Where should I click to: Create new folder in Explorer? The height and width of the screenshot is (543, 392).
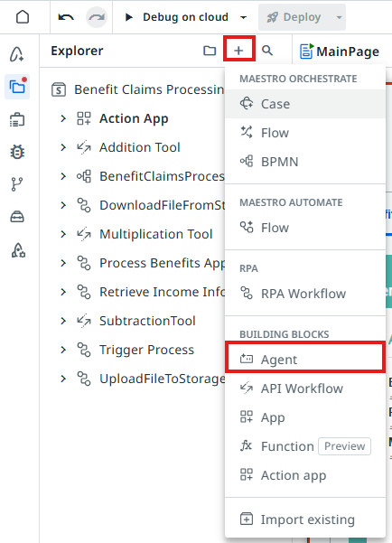210,51
